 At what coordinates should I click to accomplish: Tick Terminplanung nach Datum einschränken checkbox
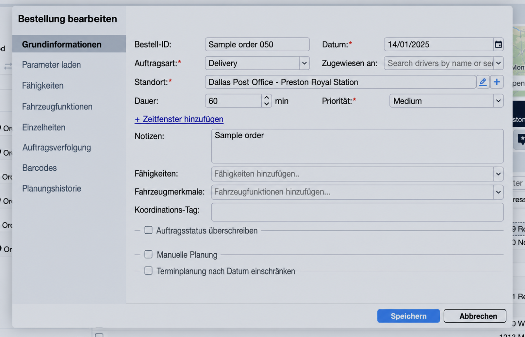click(x=148, y=271)
